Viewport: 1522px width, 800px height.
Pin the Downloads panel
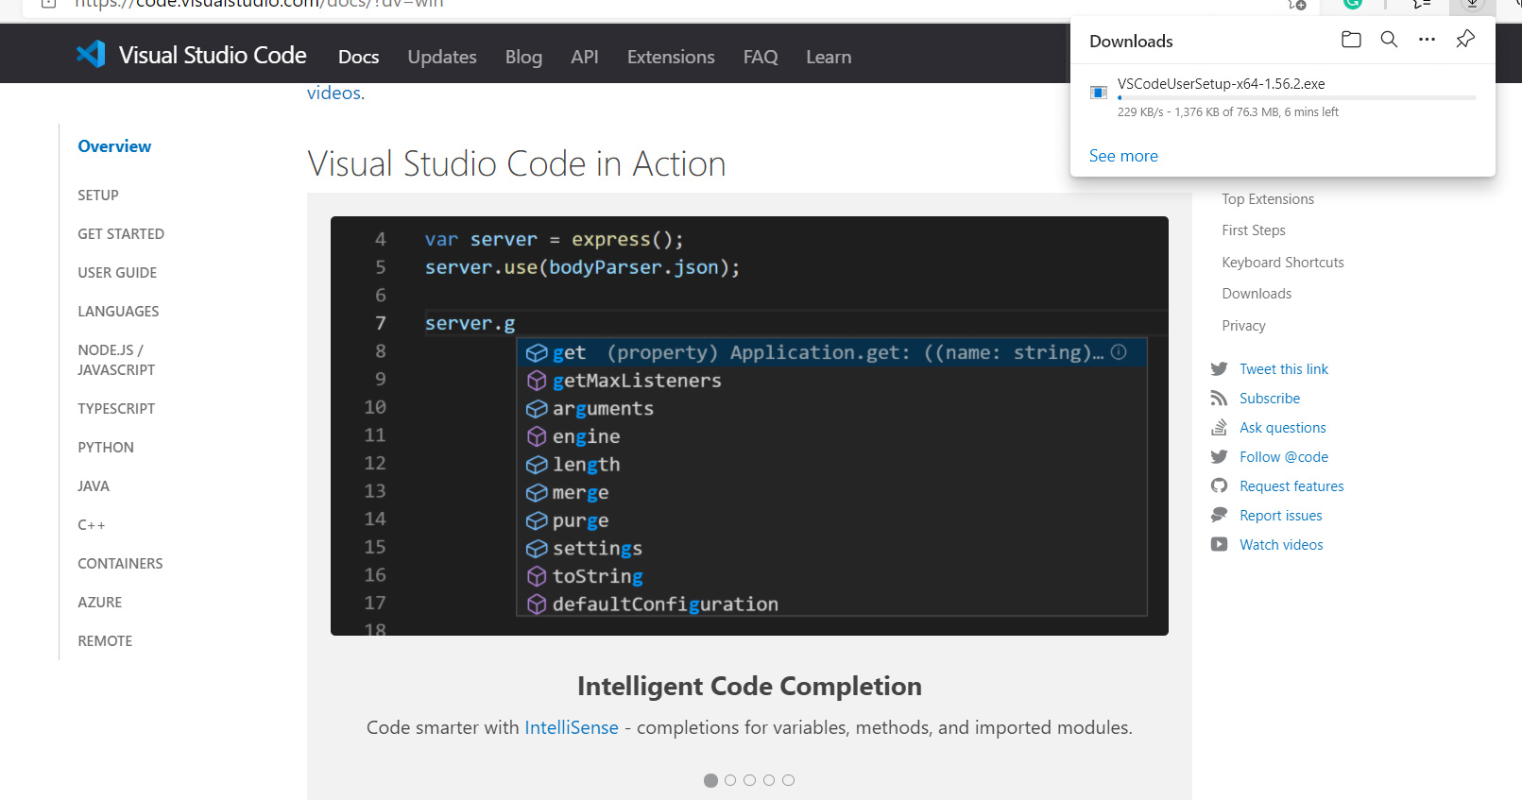click(1465, 40)
